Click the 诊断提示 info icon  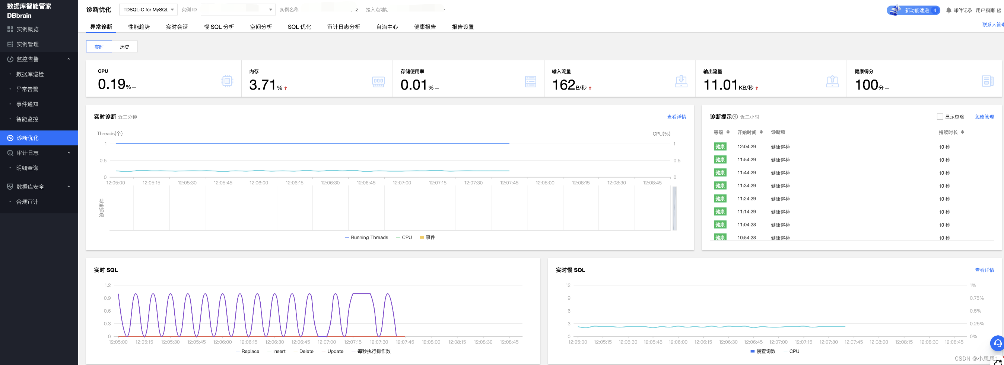click(735, 117)
